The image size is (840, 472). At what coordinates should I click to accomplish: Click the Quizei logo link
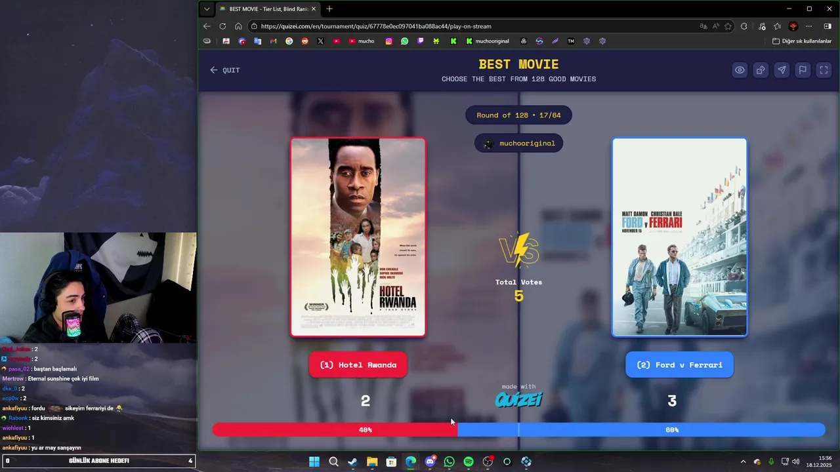(x=518, y=399)
